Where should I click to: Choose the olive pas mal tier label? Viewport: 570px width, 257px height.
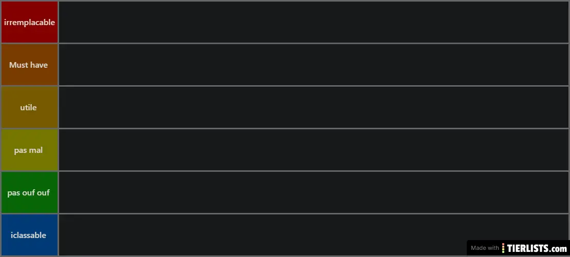(x=29, y=150)
